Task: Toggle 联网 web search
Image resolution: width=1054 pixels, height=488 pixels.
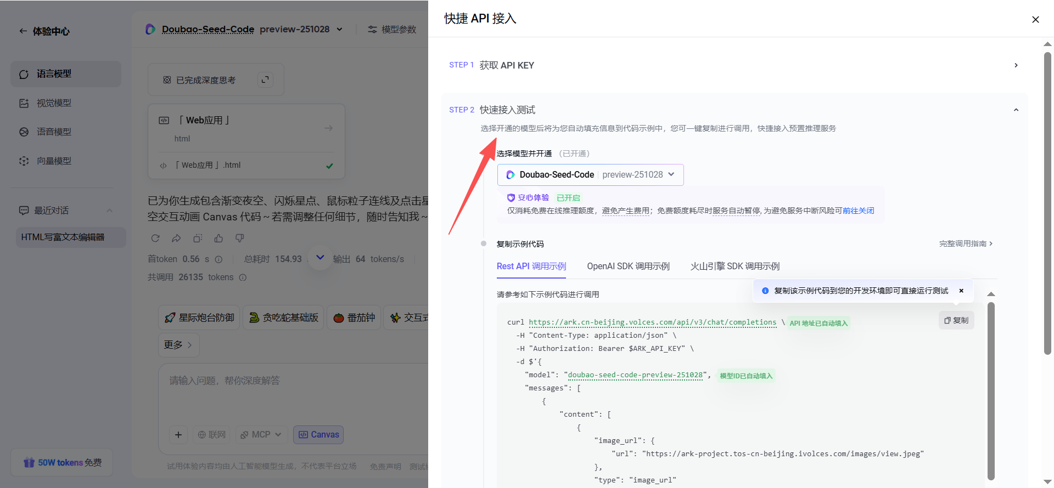Action: tap(212, 435)
